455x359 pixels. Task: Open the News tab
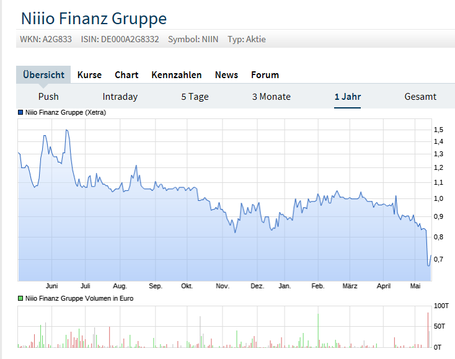pos(226,75)
